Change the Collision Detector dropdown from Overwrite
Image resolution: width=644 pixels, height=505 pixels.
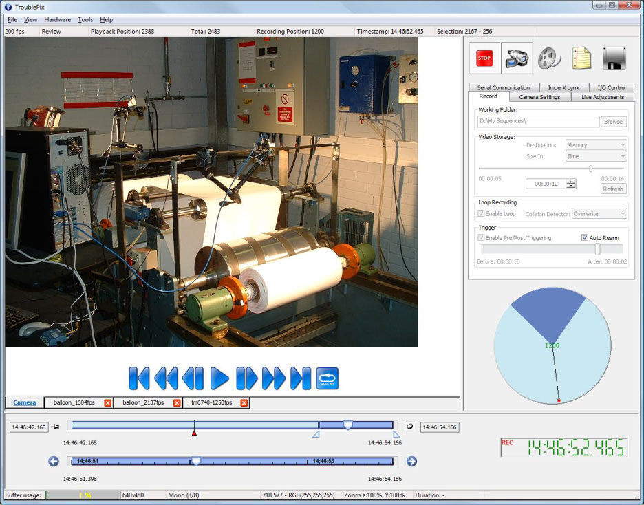[x=599, y=213]
